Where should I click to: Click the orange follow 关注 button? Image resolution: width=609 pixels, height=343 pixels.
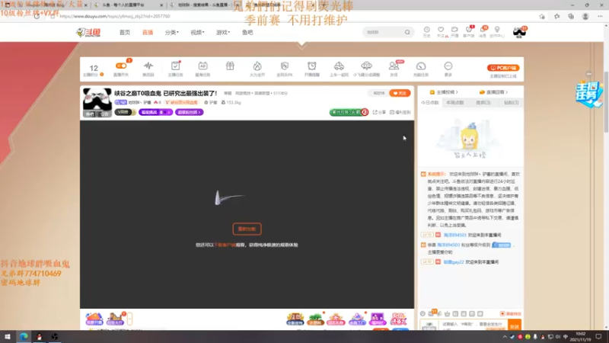click(x=400, y=93)
